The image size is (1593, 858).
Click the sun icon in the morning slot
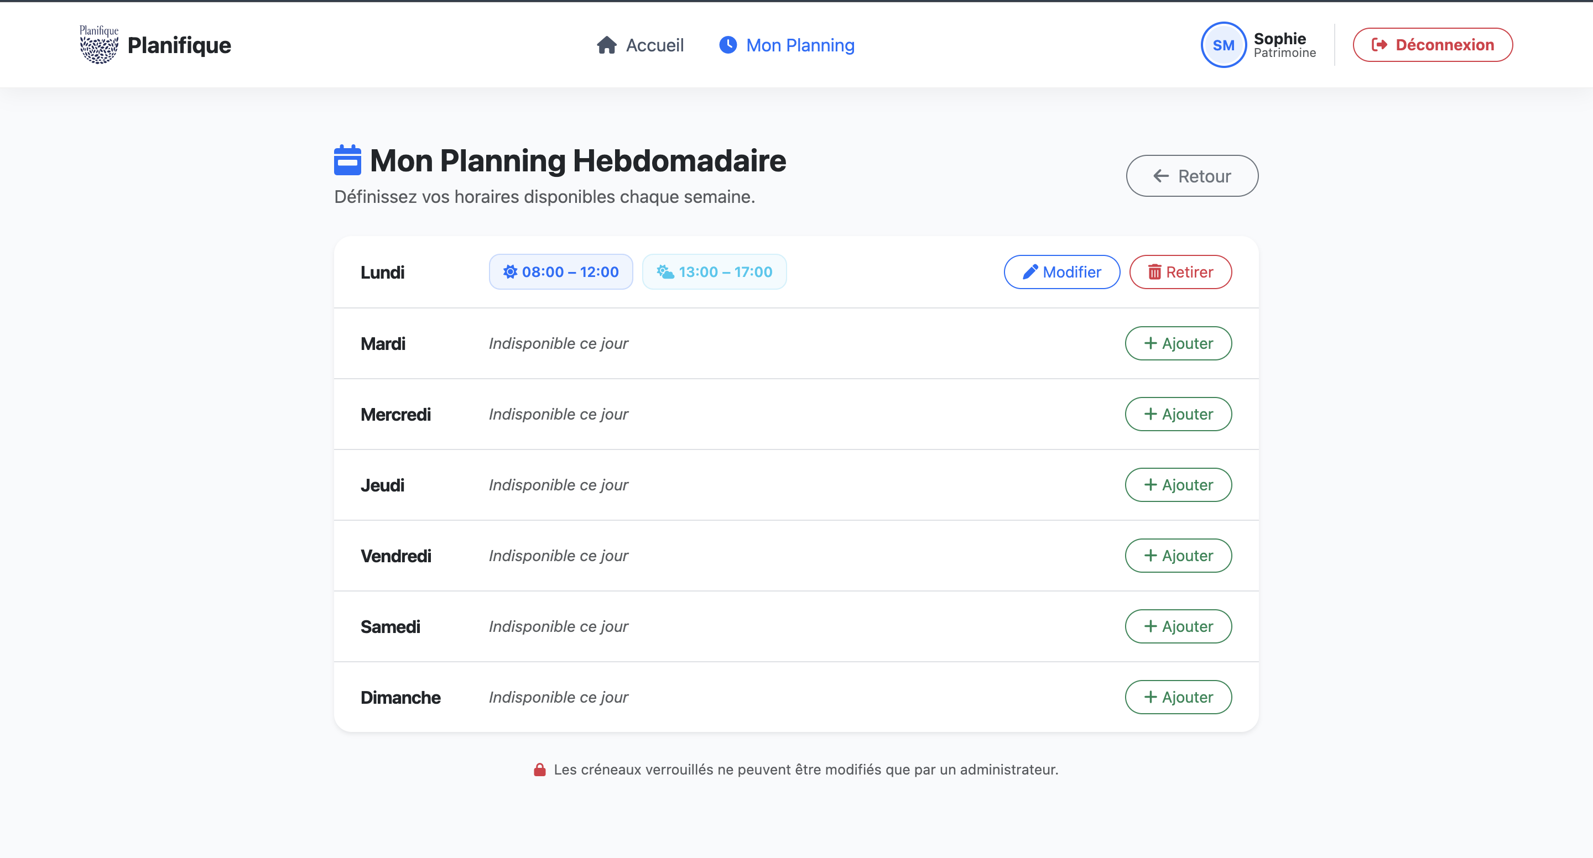(x=509, y=272)
